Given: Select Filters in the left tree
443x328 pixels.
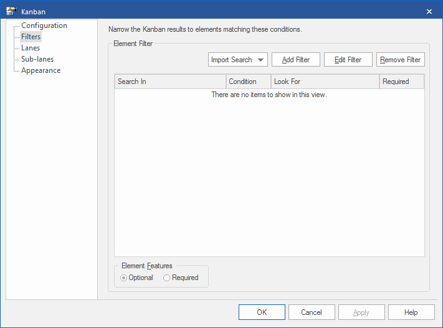Looking at the screenshot, I should (31, 37).
